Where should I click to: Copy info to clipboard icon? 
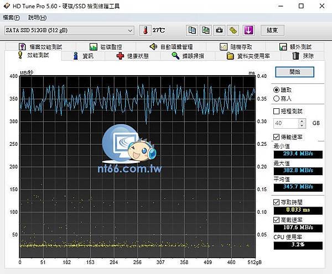click(192, 30)
